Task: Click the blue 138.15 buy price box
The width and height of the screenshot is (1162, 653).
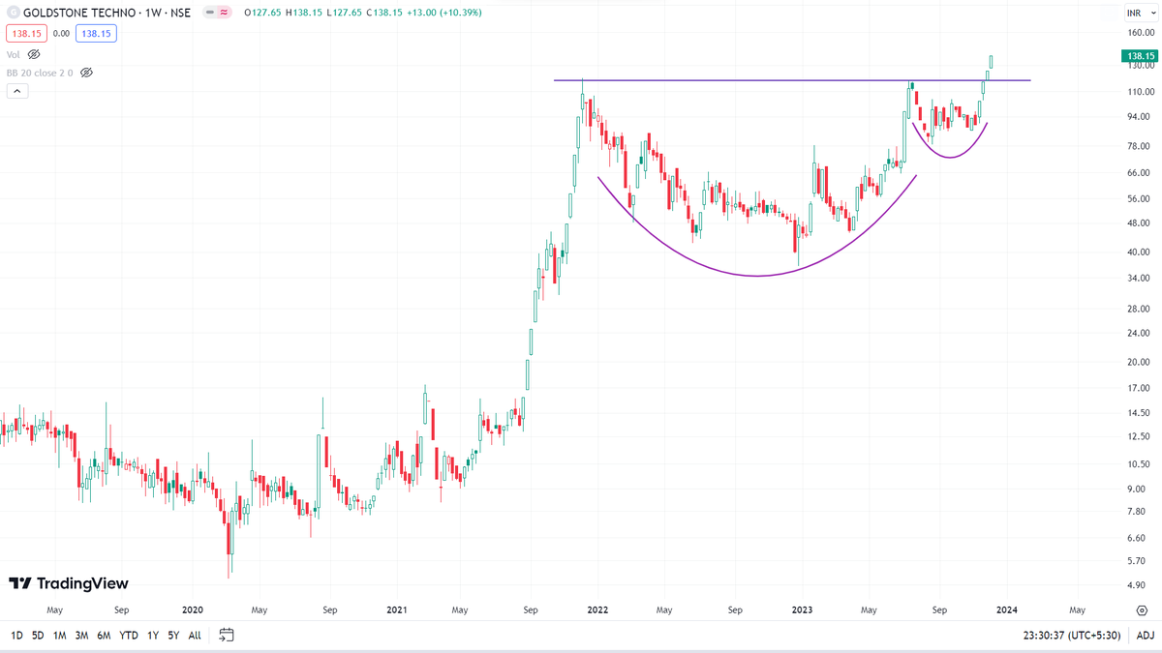Action: point(96,32)
